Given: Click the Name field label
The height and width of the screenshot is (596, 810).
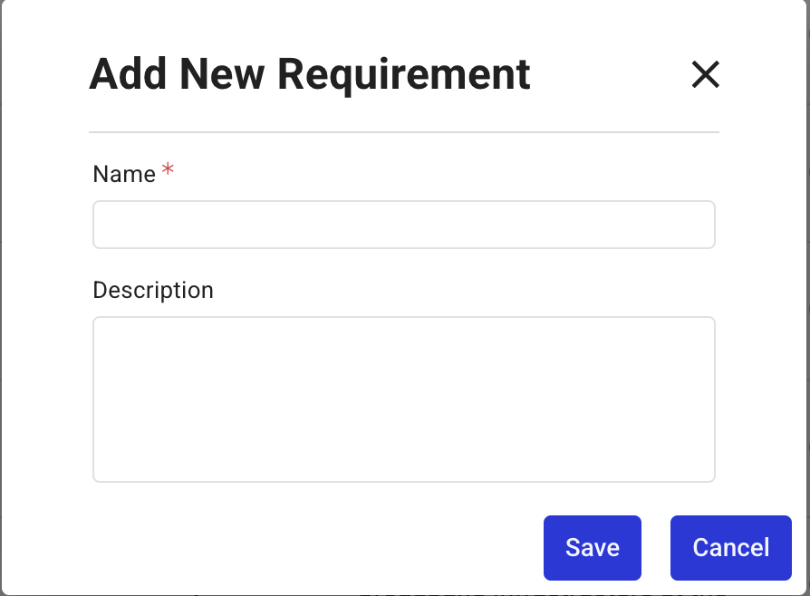Looking at the screenshot, I should (124, 174).
